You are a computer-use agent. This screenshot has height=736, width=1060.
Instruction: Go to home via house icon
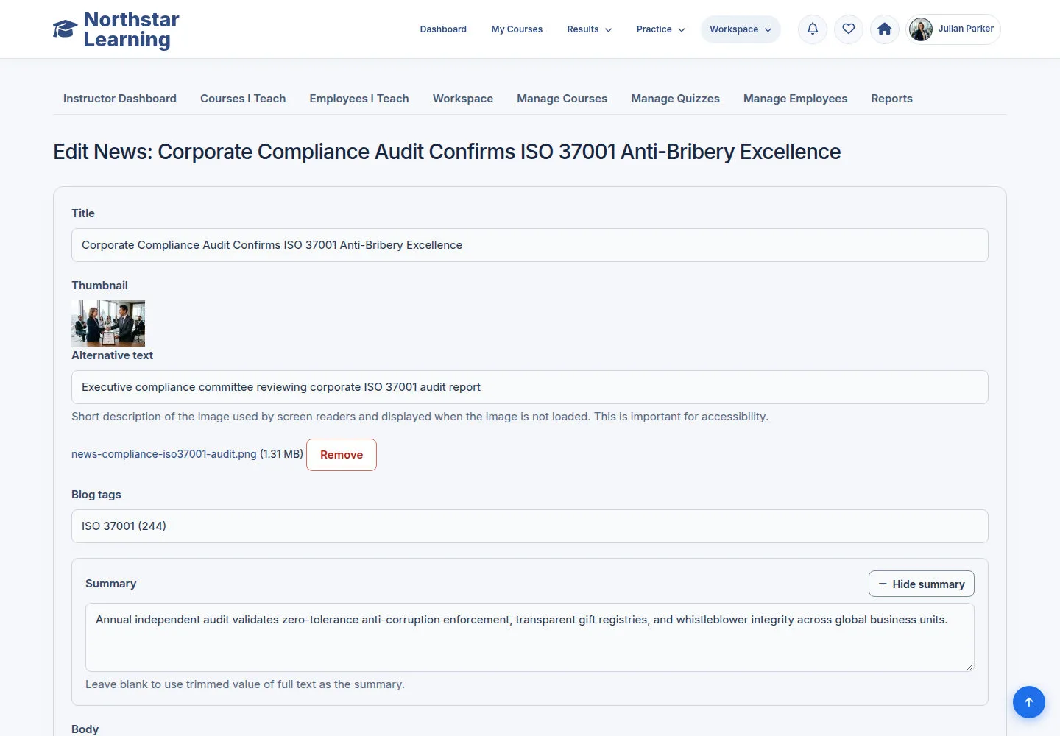click(x=885, y=29)
